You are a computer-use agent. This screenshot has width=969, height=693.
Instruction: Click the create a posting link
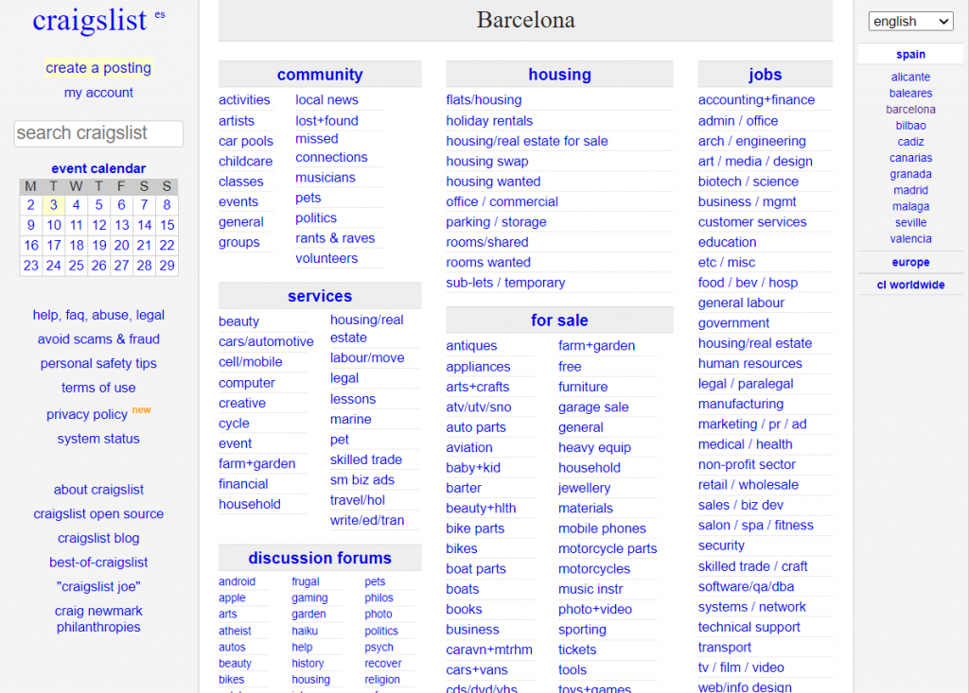pos(98,68)
